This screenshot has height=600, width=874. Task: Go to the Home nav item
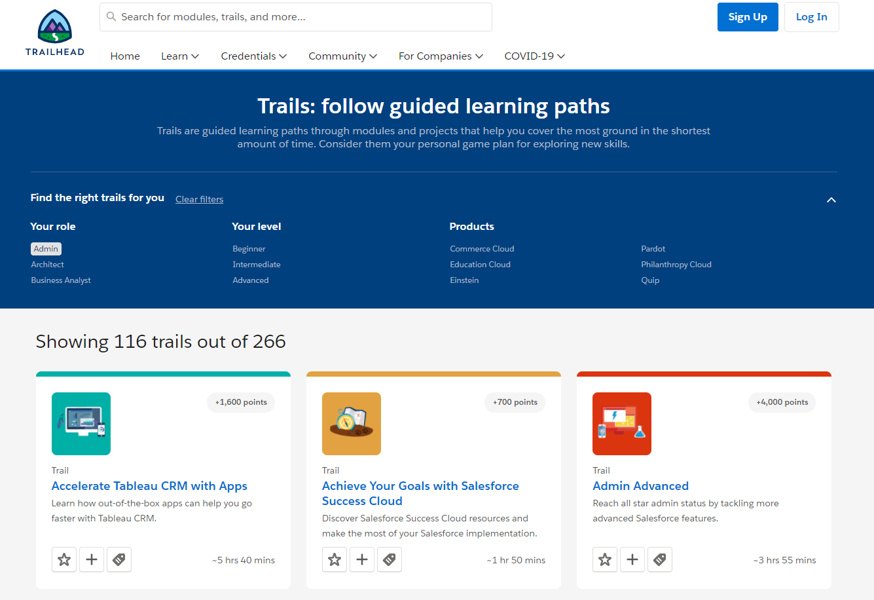point(125,56)
